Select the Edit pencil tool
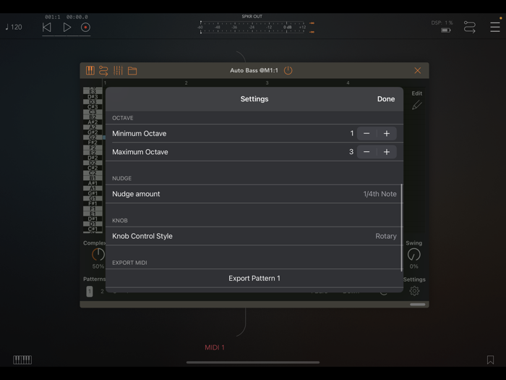Image resolution: width=506 pixels, height=380 pixels. tap(416, 105)
